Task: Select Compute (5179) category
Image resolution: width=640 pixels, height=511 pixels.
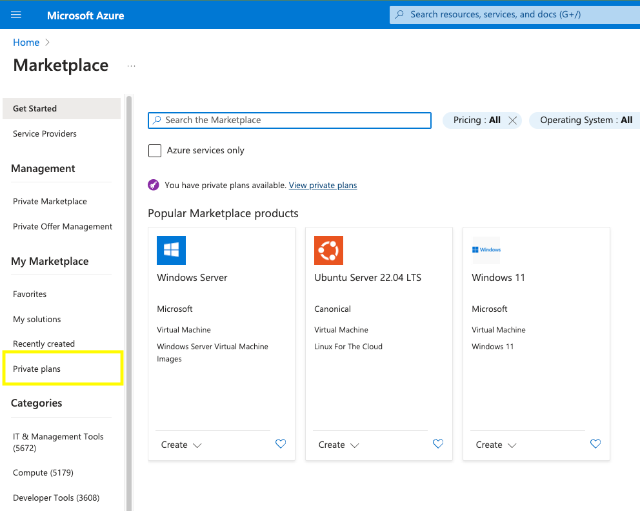Action: point(43,473)
